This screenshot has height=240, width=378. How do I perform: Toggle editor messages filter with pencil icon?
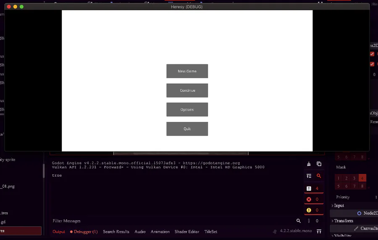(314, 221)
